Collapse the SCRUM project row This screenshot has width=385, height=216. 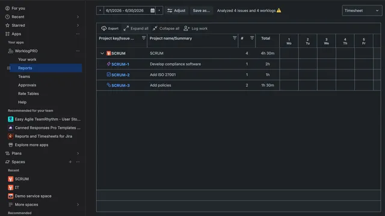tap(102, 53)
